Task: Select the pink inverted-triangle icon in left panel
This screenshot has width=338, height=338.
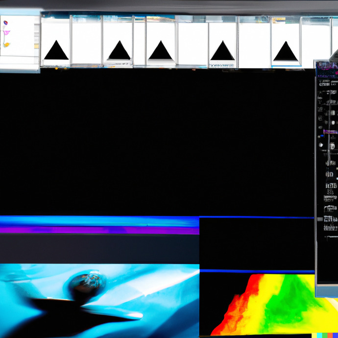Action: tap(6, 32)
